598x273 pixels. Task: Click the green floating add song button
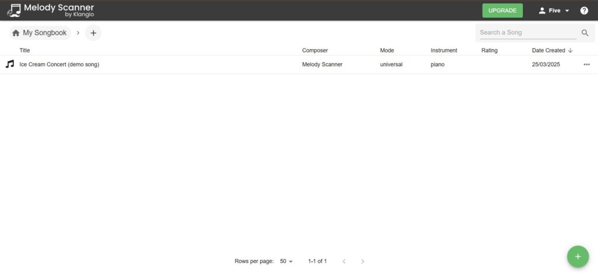(x=578, y=257)
